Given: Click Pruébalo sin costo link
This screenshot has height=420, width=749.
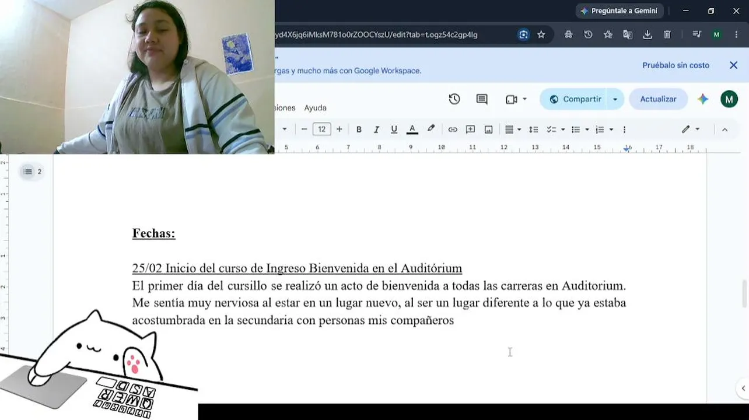Looking at the screenshot, I should pyautogui.click(x=675, y=65).
